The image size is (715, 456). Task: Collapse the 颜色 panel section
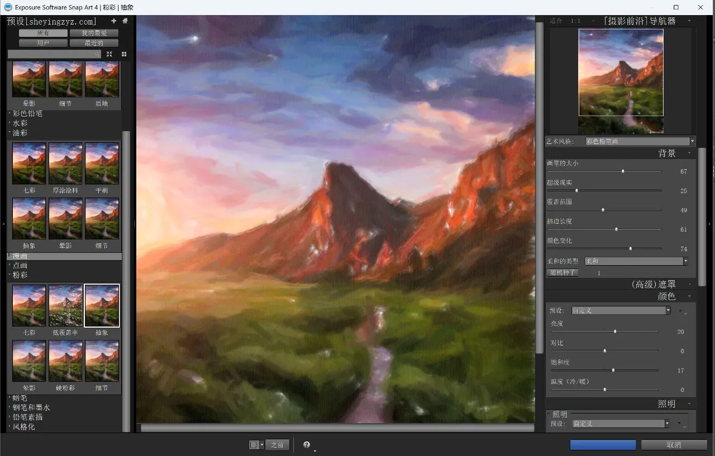(689, 296)
